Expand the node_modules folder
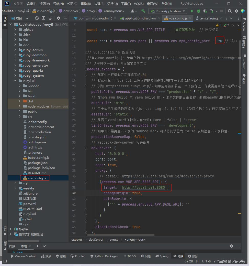Screen dimensions: 249x266 (20, 106)
